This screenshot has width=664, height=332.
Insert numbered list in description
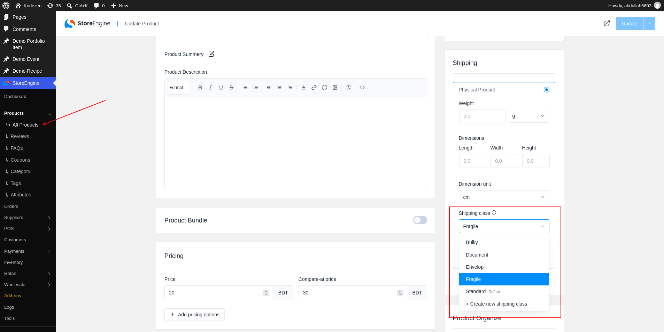pyautogui.click(x=255, y=88)
